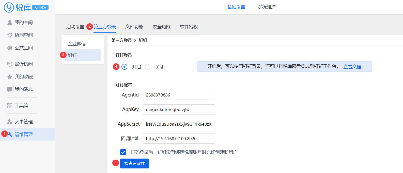The width and height of the screenshot is (403, 173).
Task: Click the 钉钉配置 section heading
Action: click(x=124, y=85)
